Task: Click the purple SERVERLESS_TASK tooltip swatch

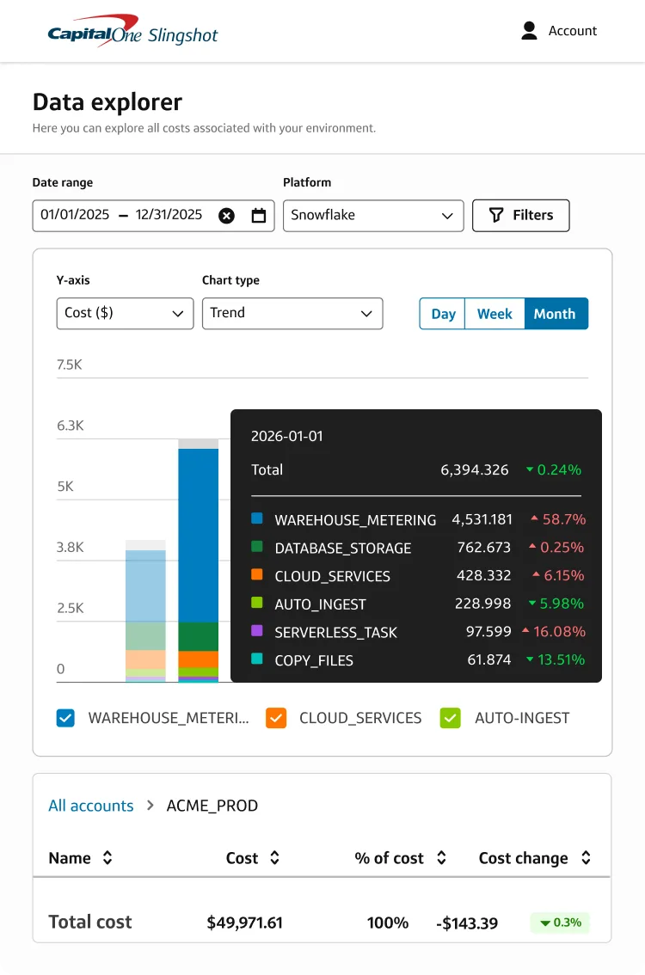Action: (x=257, y=630)
